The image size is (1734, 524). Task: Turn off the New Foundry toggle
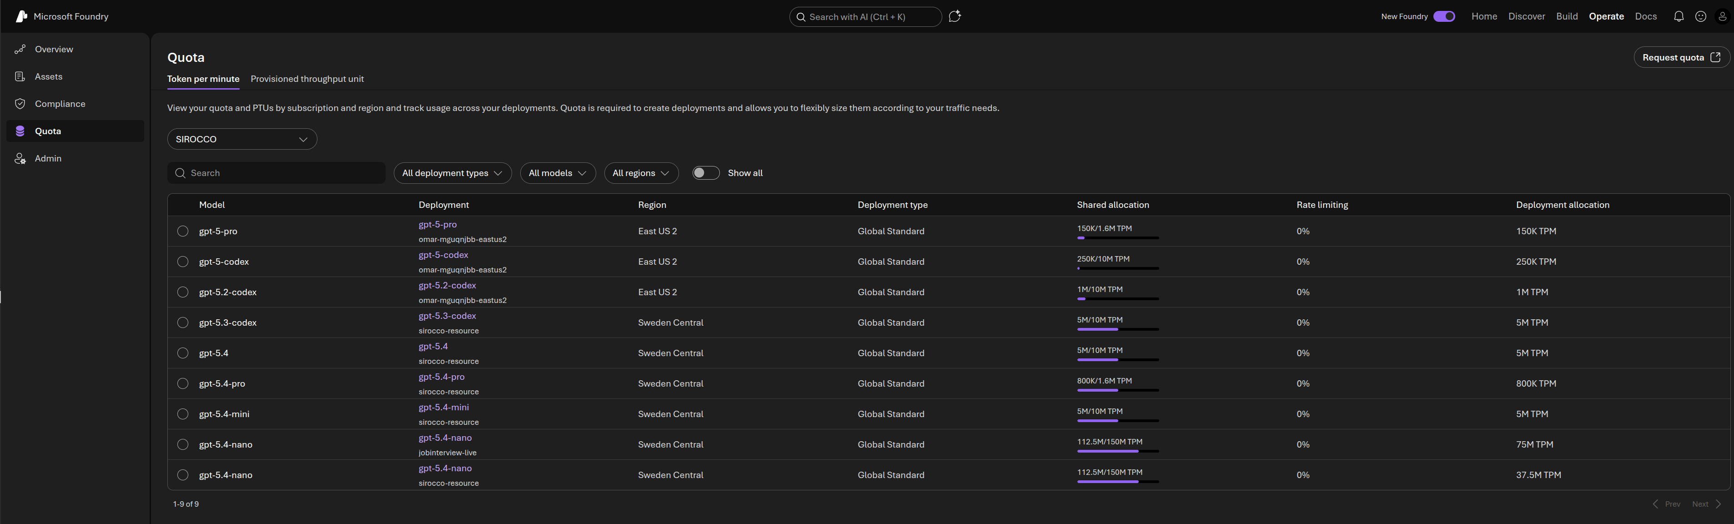1444,16
